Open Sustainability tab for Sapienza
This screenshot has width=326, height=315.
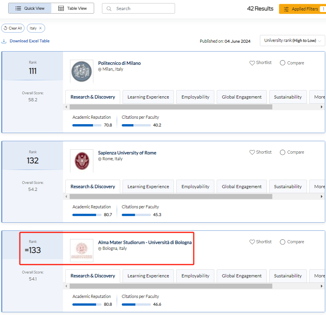pos(288,187)
